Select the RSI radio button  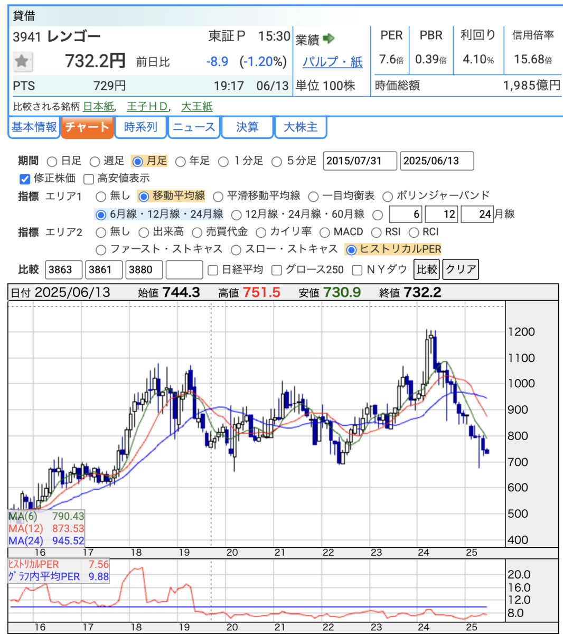coord(377,232)
